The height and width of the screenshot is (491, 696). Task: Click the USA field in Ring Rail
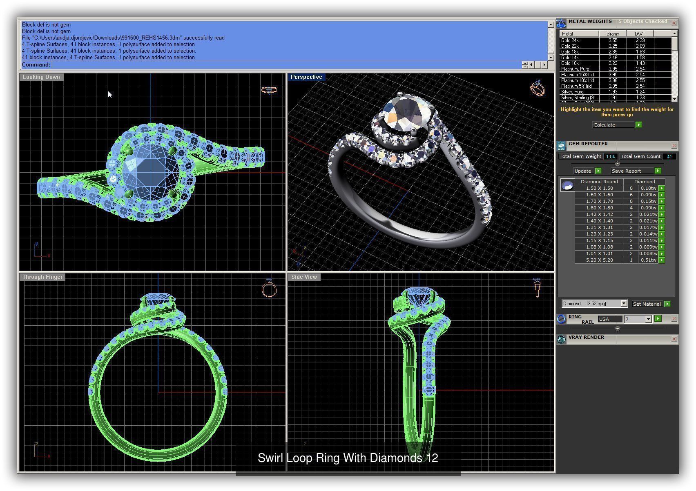point(610,319)
